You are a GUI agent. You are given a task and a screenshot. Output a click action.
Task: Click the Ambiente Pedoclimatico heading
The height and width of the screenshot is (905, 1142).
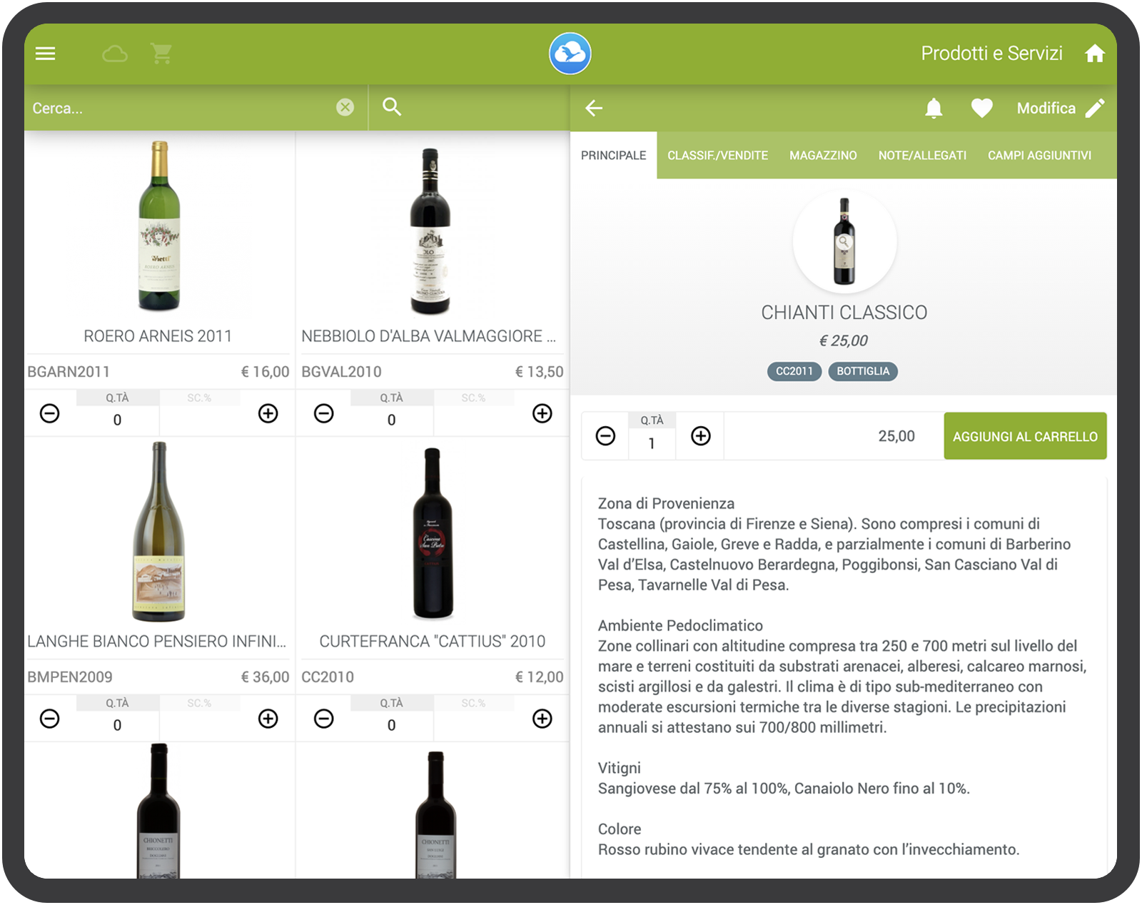(x=680, y=625)
